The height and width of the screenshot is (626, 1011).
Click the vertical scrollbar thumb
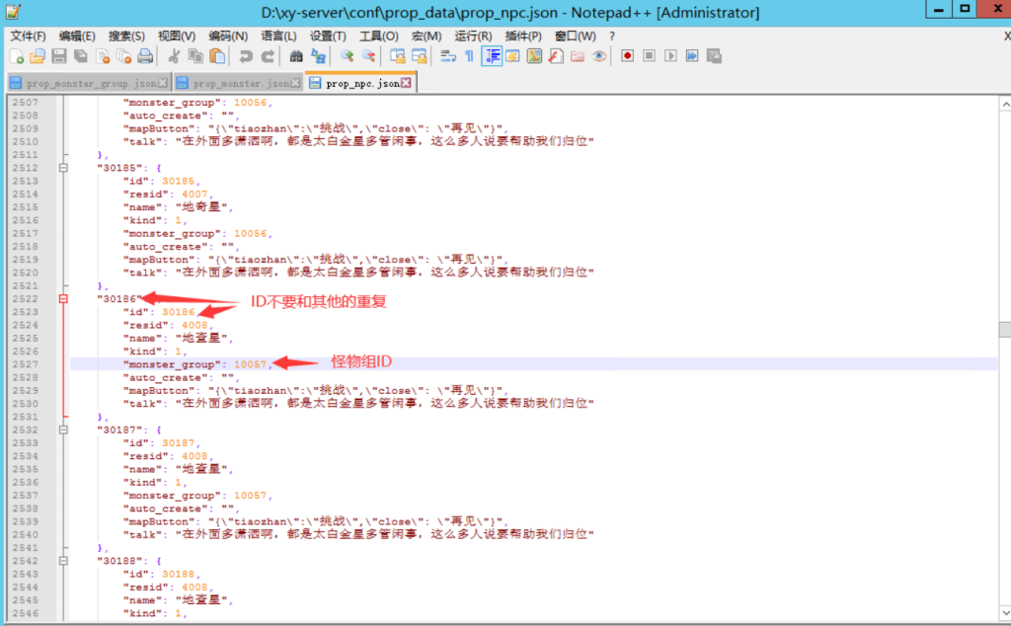tap(1003, 329)
